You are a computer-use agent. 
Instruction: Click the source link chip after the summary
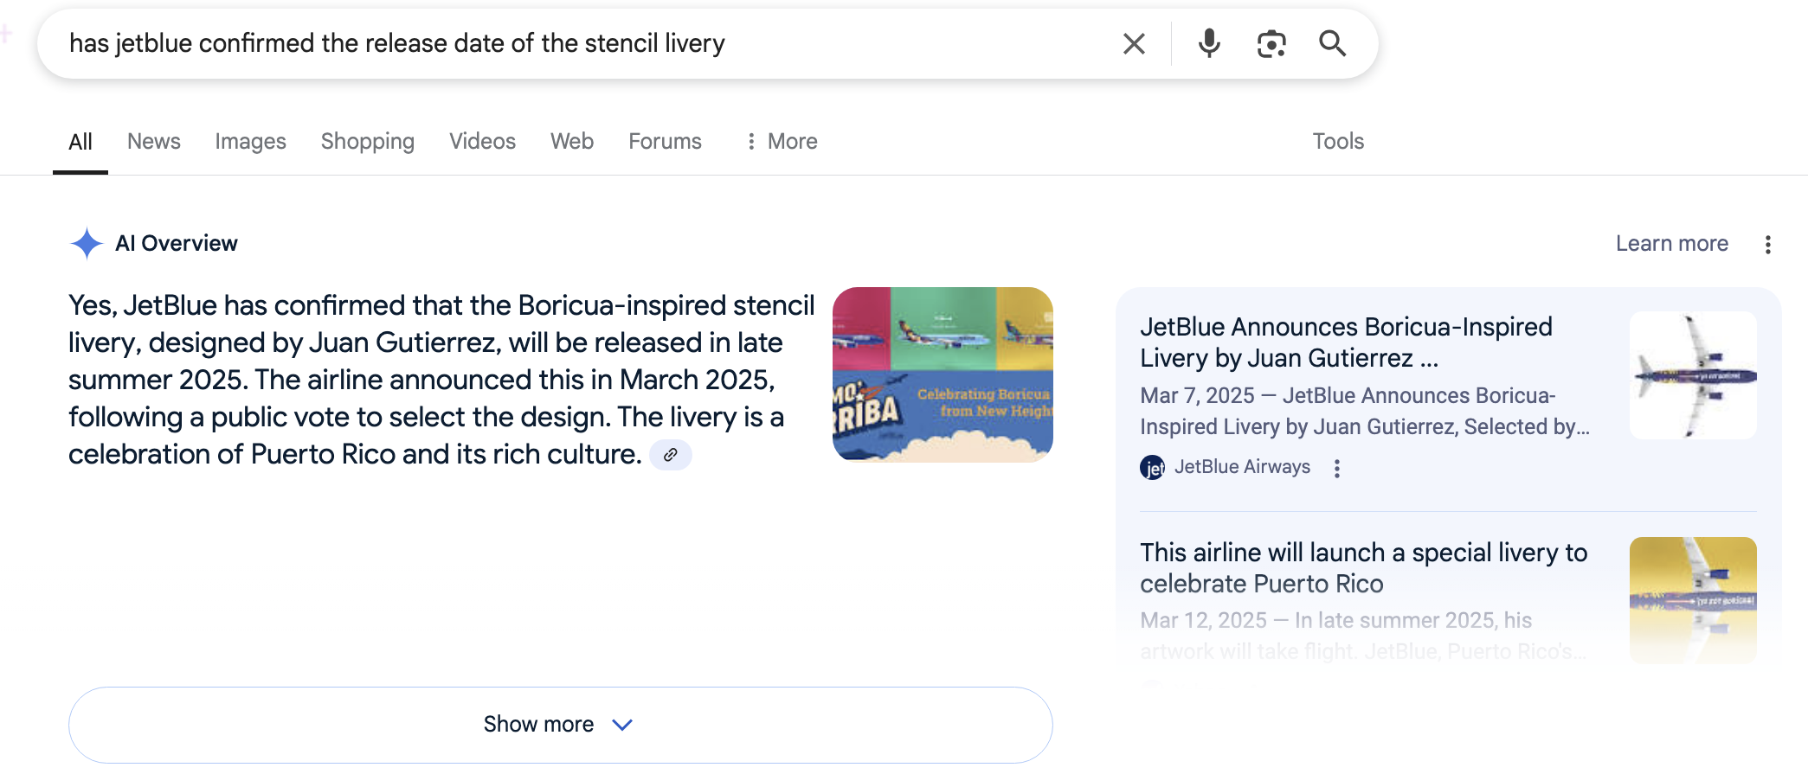pos(670,455)
